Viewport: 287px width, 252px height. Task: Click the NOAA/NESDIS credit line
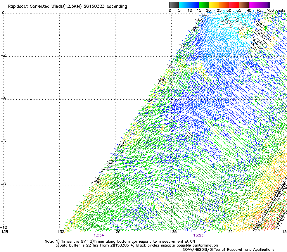point(228,250)
